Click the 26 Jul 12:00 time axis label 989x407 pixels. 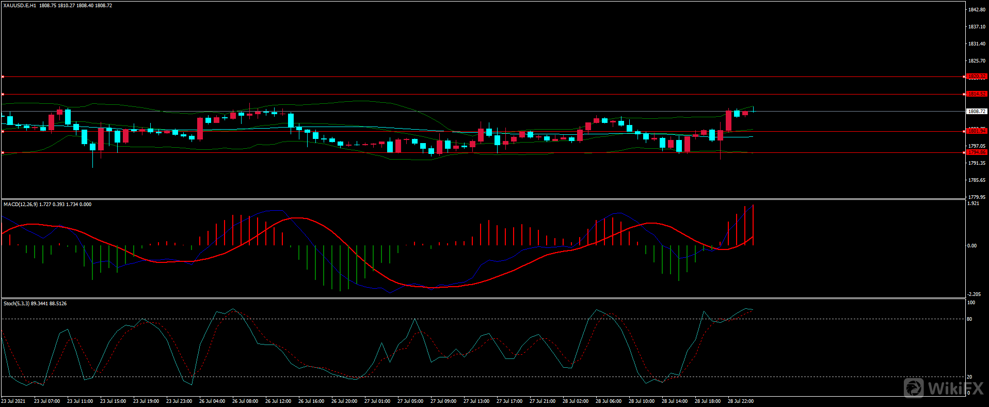278,401
